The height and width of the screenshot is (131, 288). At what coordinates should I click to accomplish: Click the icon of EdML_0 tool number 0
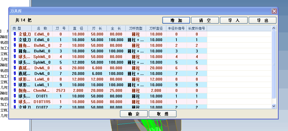point(15,34)
